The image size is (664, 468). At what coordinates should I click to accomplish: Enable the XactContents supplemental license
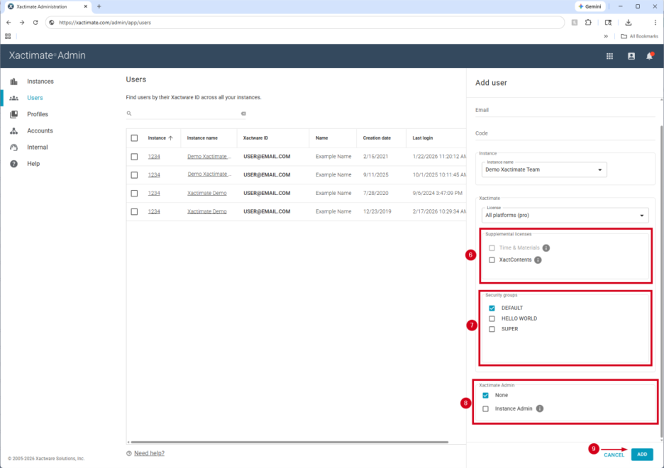pyautogui.click(x=492, y=260)
